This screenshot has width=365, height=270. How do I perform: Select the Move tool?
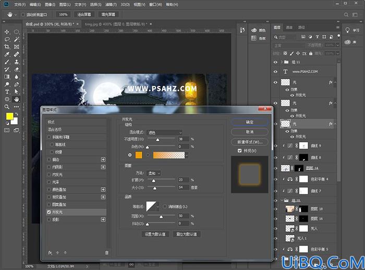tap(7, 32)
